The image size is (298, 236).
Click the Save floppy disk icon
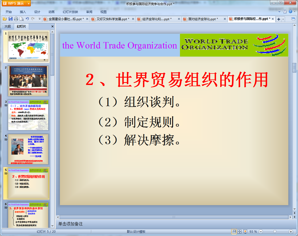click(x=10, y=19)
